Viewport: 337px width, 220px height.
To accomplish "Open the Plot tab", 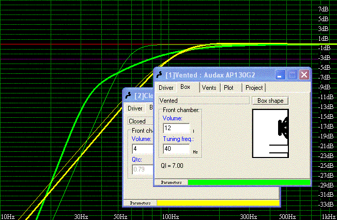I will pos(228,88).
